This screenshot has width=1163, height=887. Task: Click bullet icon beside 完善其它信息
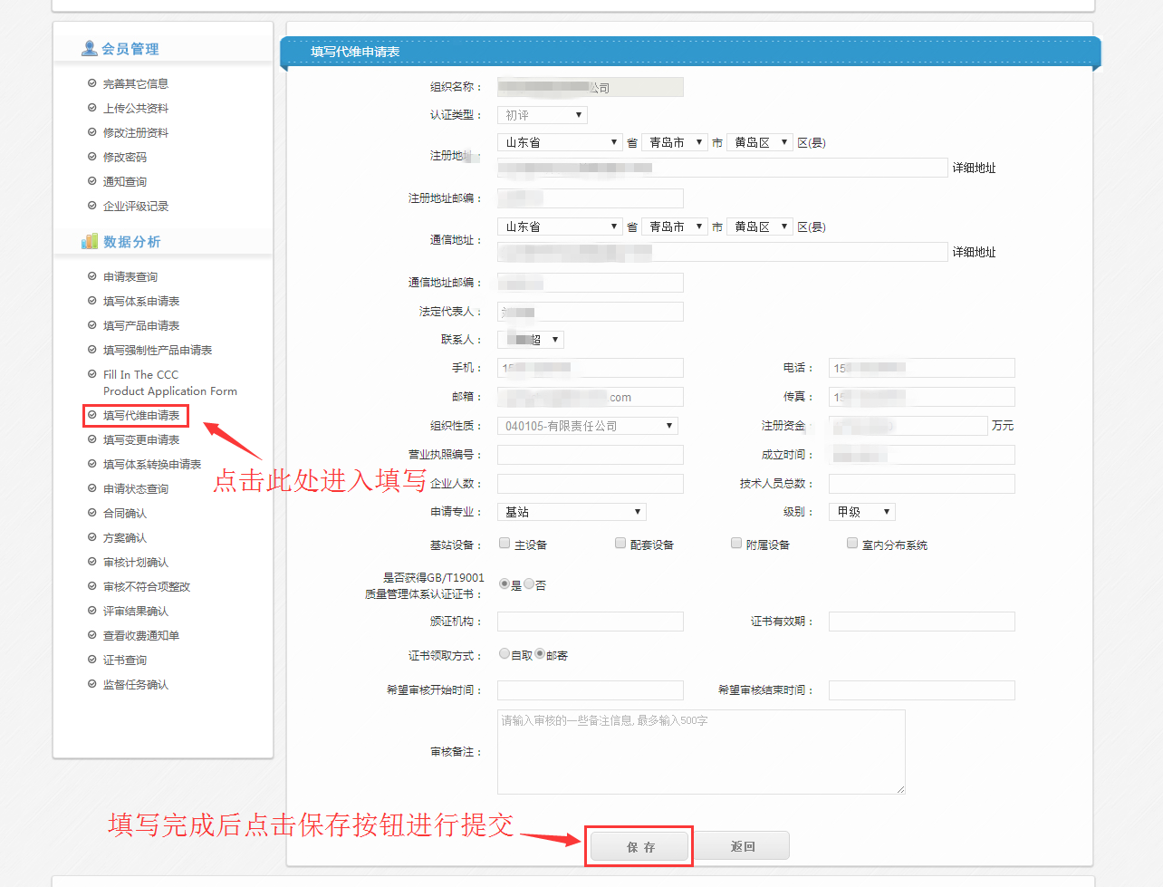point(91,83)
